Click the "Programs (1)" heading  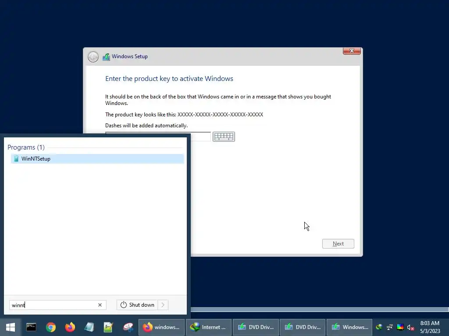click(x=26, y=147)
